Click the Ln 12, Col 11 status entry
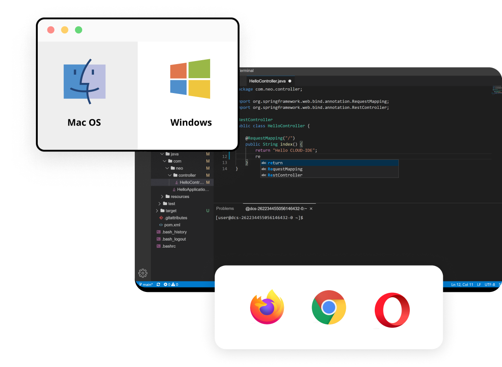This screenshot has height=367, width=502. pyautogui.click(x=462, y=284)
